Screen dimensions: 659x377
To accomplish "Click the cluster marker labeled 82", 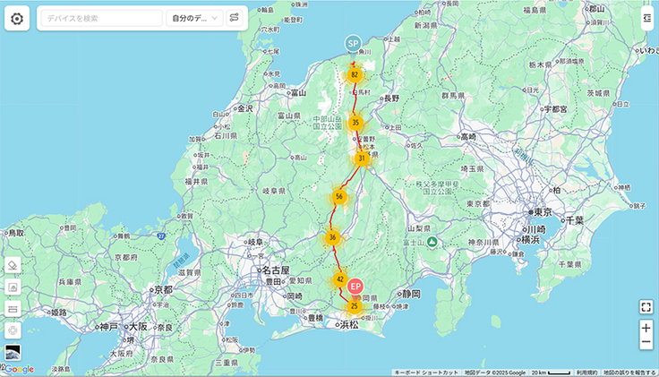I will click(355, 75).
